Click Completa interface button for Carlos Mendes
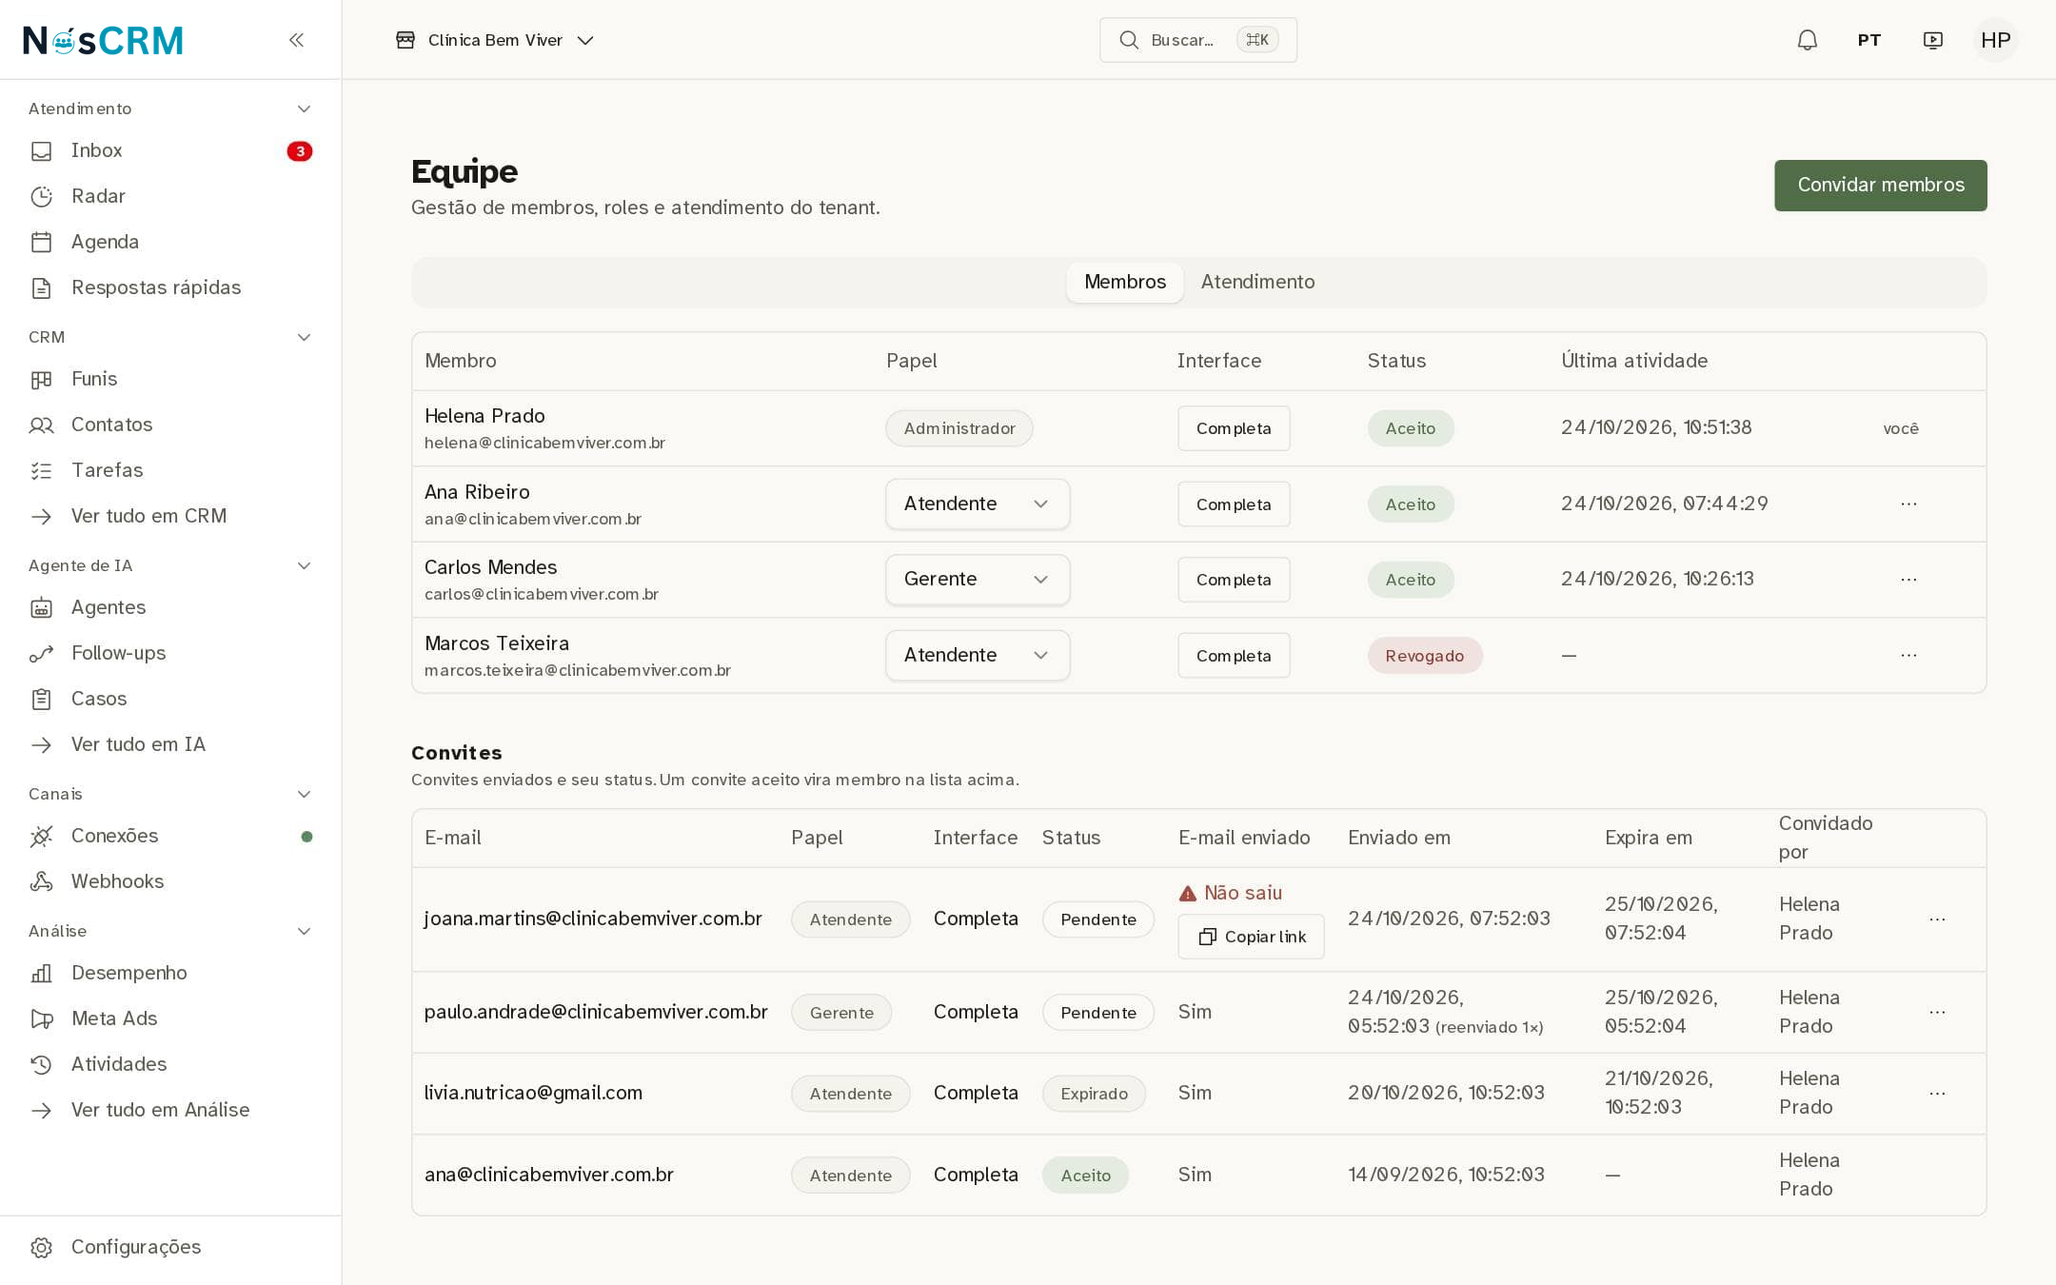2056x1285 pixels. (x=1234, y=580)
